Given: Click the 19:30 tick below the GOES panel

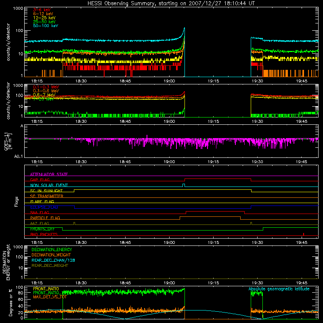Looking at the screenshot, I should pyautogui.click(x=258, y=162).
